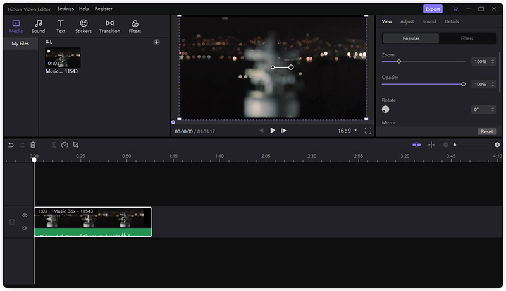Image resolution: width=506 pixels, height=291 pixels.
Task: Click the timeline playhead marker
Action: pyautogui.click(x=34, y=160)
